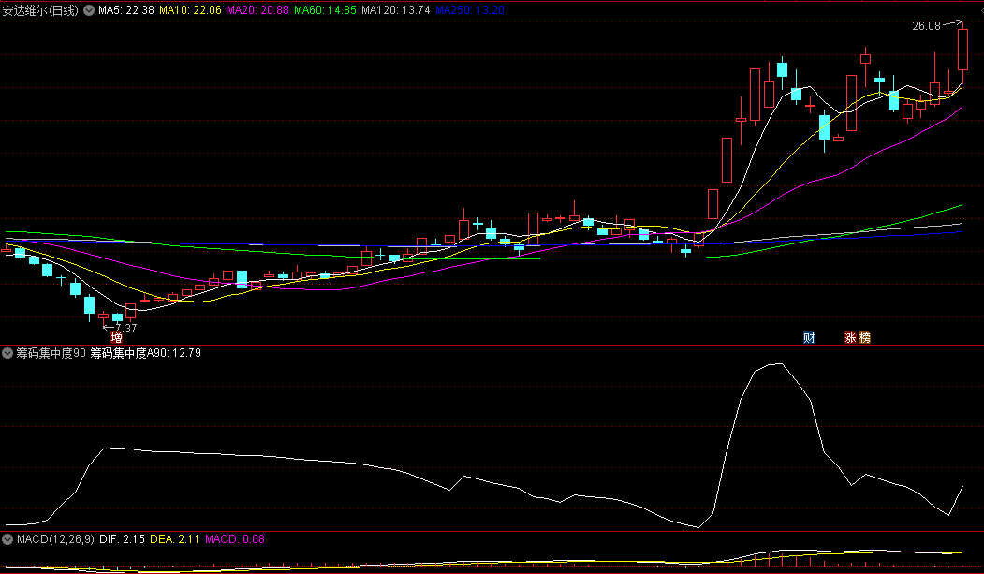Open the dropdown arrow beside 安达维尔(日线)

click(89, 10)
